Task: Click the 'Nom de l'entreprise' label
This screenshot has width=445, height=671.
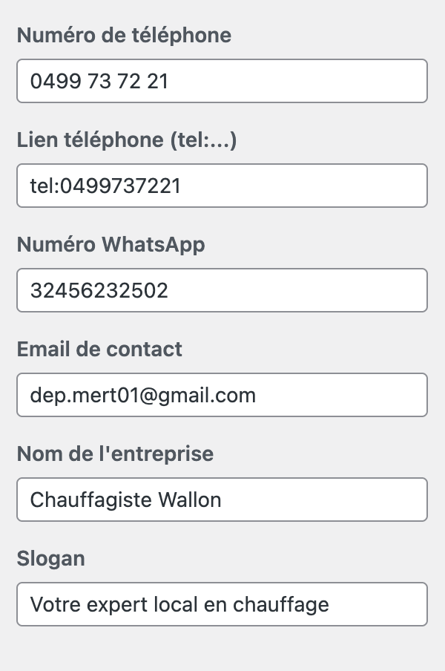Action: pyautogui.click(x=115, y=454)
